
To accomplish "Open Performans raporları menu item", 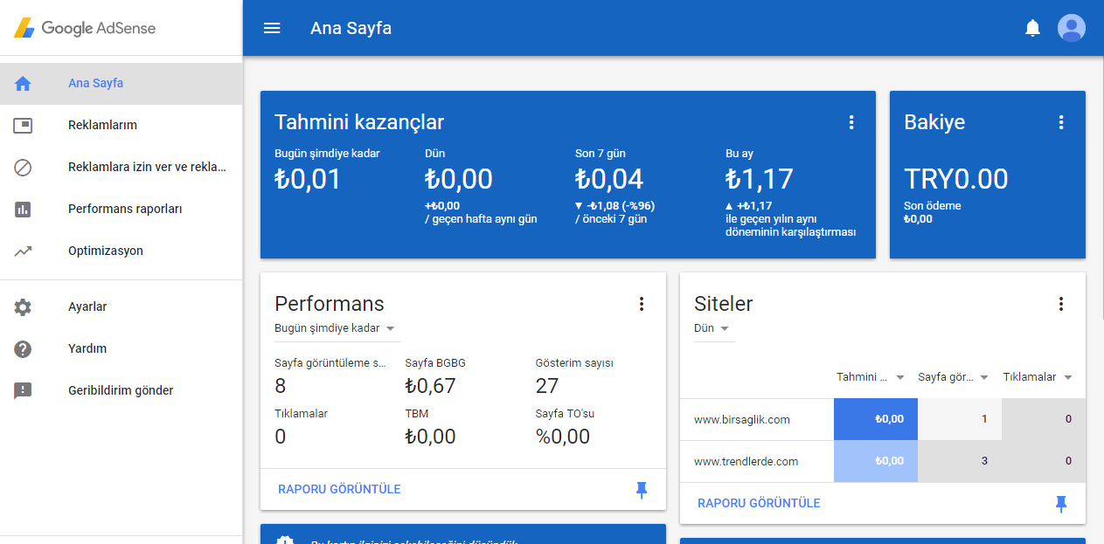I will click(x=121, y=210).
